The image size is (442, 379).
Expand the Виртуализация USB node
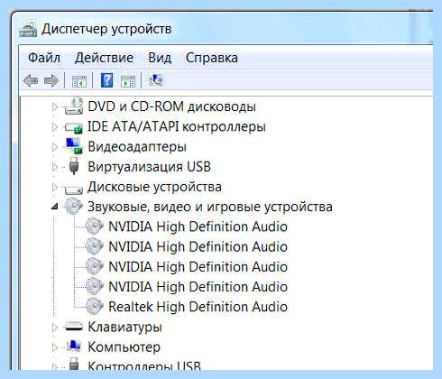point(55,167)
